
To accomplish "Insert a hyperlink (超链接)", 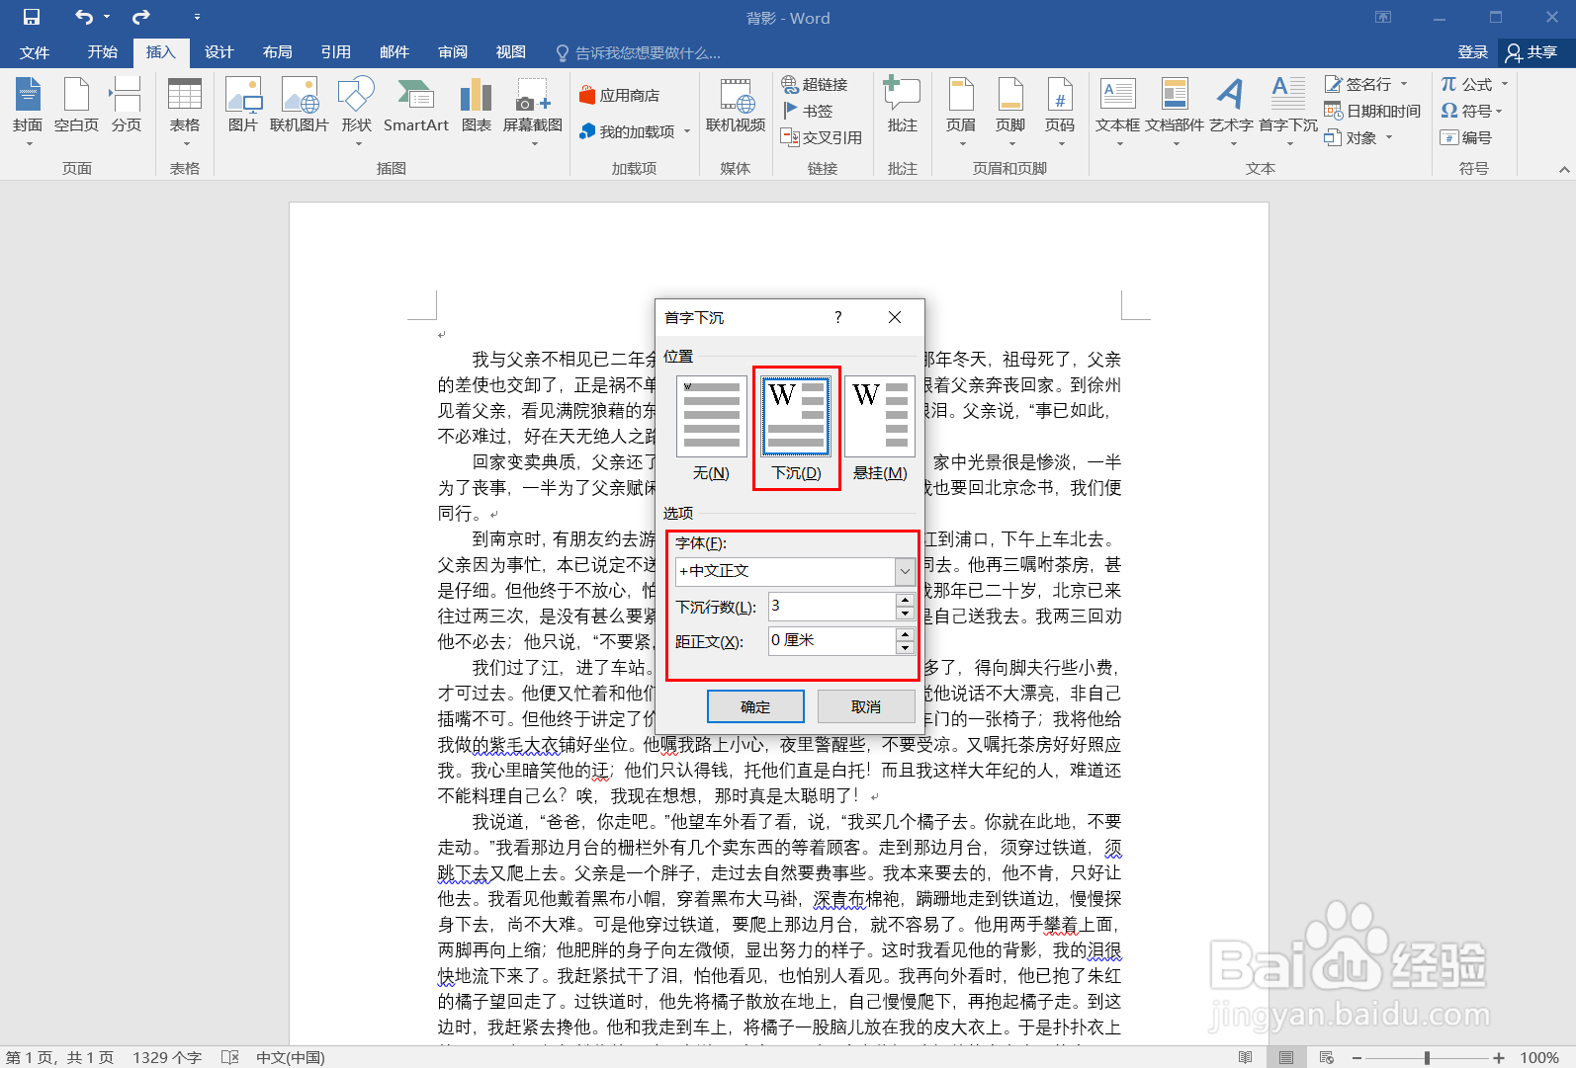I will point(815,85).
